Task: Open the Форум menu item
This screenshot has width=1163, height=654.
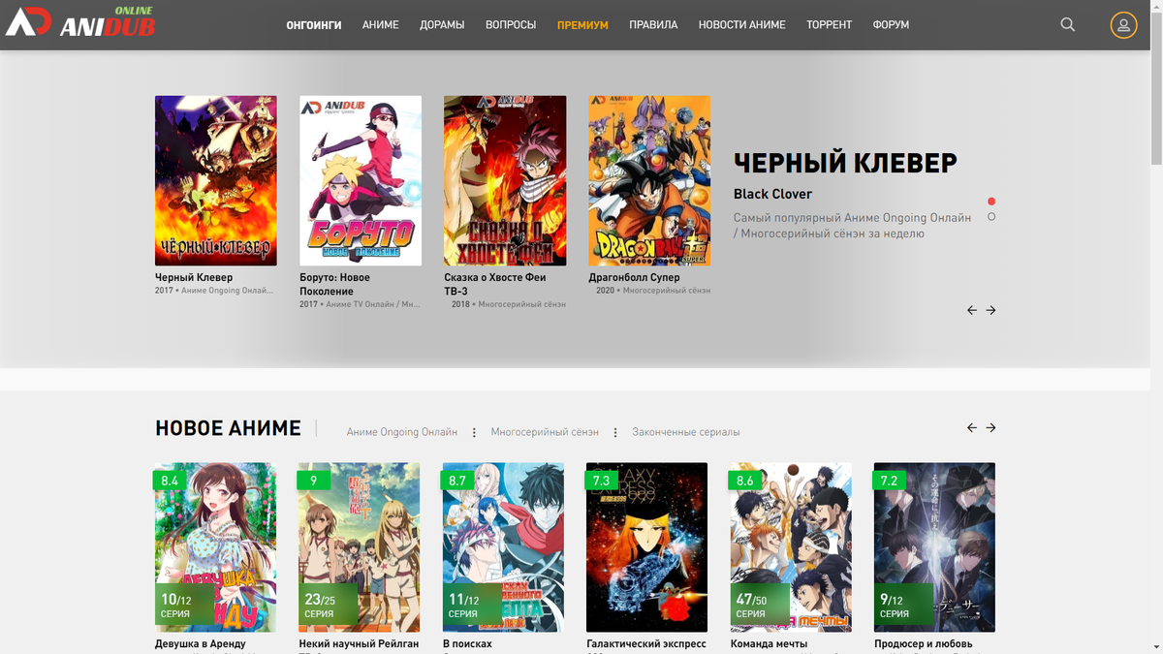Action: pos(891,25)
